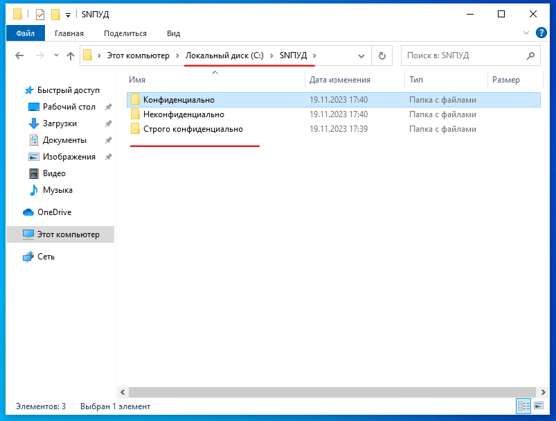Click SNПУД segment in the address bar
Image resolution: width=556 pixels, height=421 pixels.
pyautogui.click(x=294, y=55)
